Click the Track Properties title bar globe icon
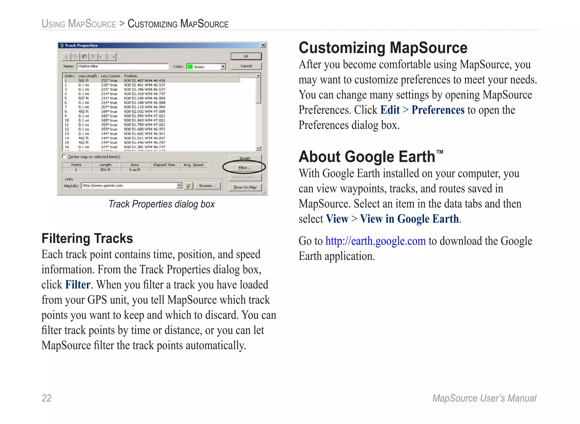 [x=62, y=45]
